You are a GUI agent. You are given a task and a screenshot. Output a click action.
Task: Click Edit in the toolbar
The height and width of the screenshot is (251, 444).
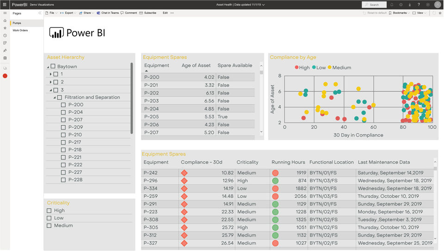click(x=165, y=13)
